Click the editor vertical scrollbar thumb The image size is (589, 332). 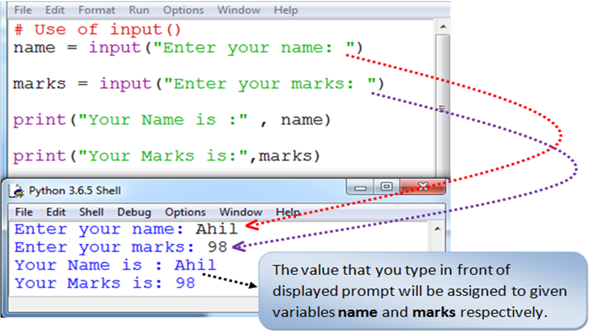pyautogui.click(x=442, y=106)
